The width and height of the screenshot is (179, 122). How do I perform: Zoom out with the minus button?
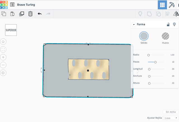[x=3, y=65]
